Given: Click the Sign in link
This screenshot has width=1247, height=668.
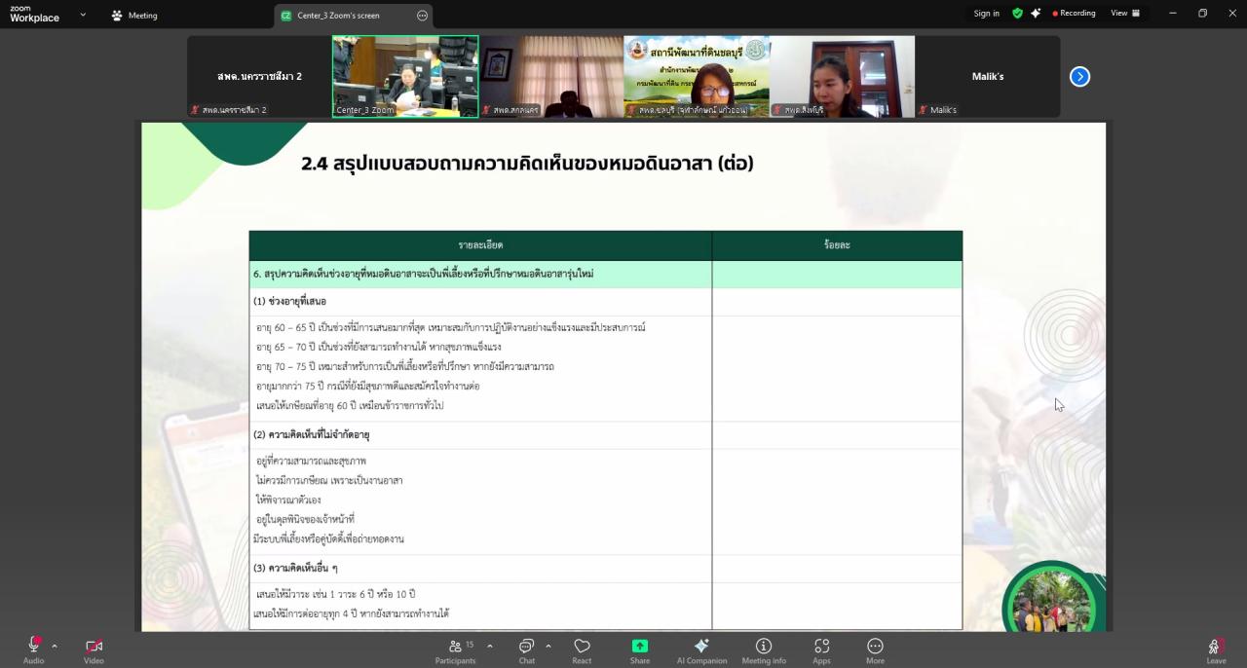Looking at the screenshot, I should (986, 13).
